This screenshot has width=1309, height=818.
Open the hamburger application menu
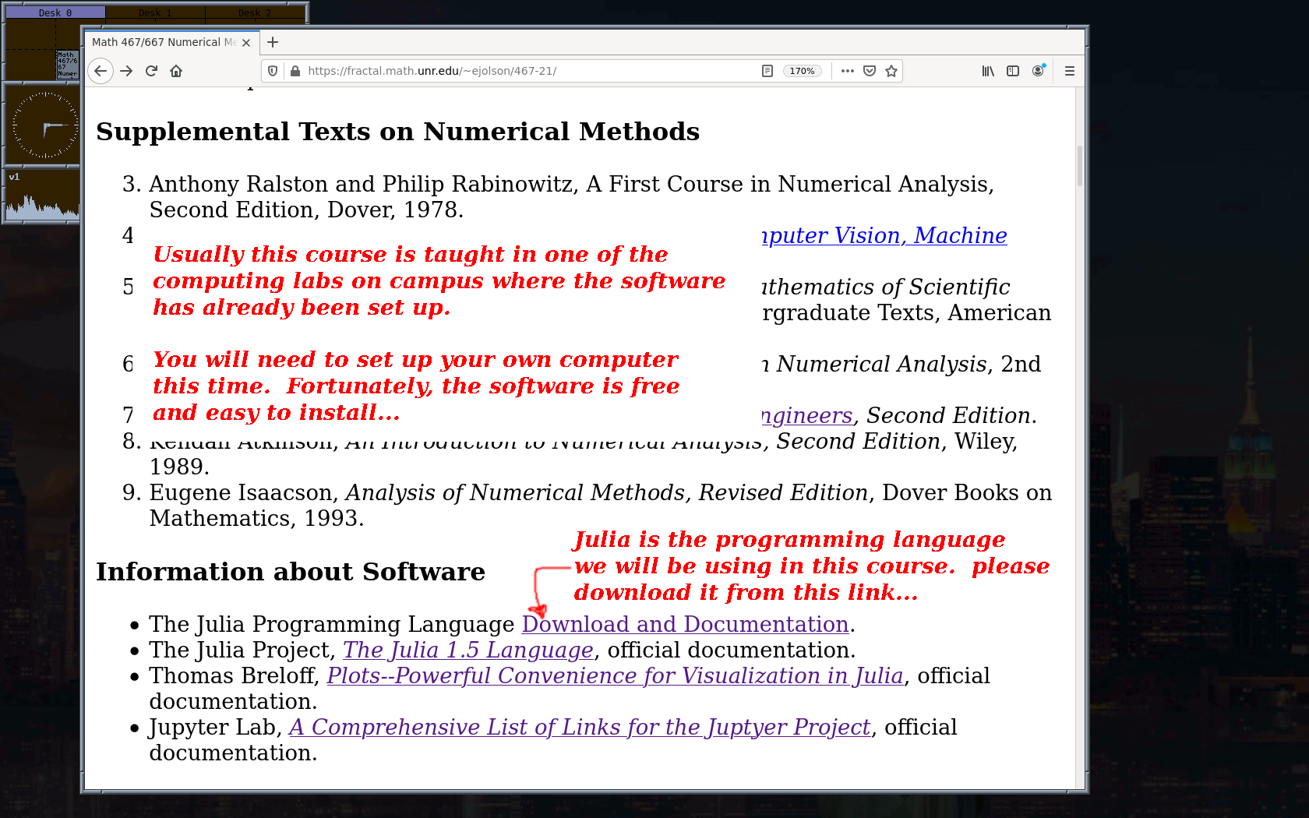[x=1070, y=71]
